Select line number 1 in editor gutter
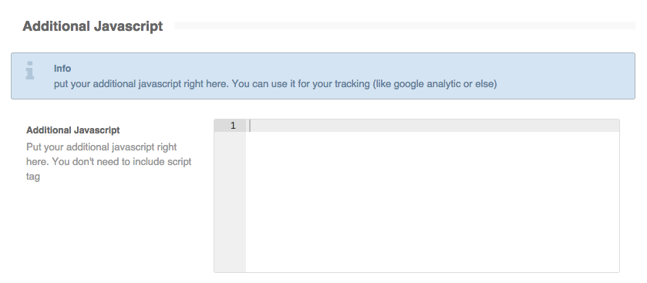This screenshot has width=647, height=283. [233, 126]
